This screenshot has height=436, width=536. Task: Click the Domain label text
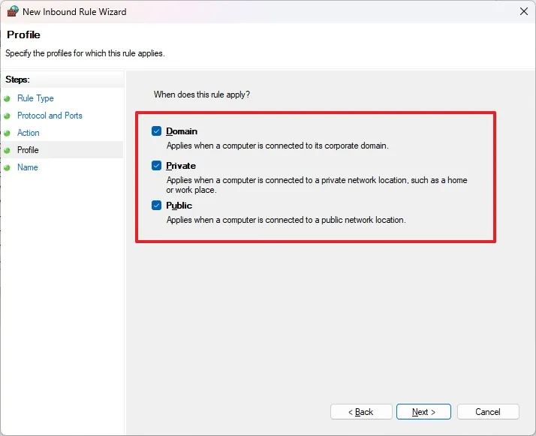[x=182, y=131]
